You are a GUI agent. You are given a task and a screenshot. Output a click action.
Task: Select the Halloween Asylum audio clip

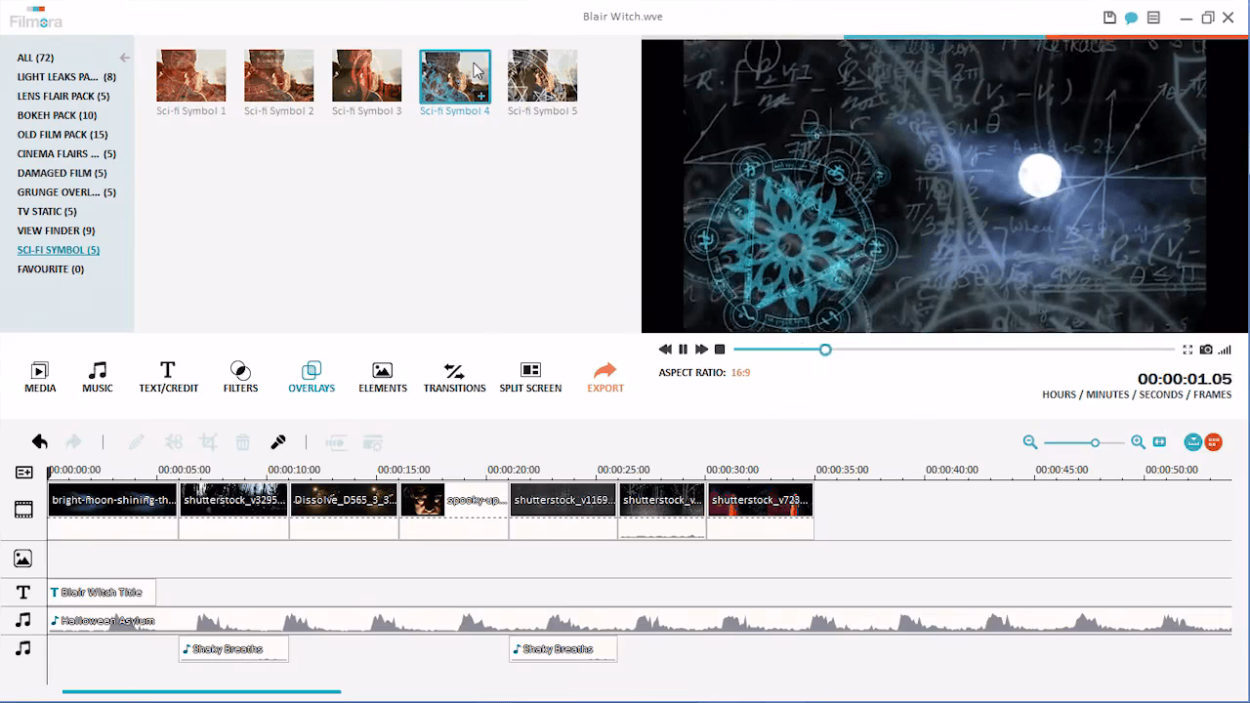pyautogui.click(x=640, y=621)
